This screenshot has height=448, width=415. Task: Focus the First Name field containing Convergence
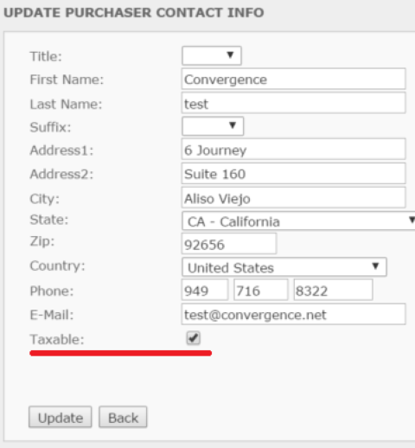pyautogui.click(x=293, y=79)
